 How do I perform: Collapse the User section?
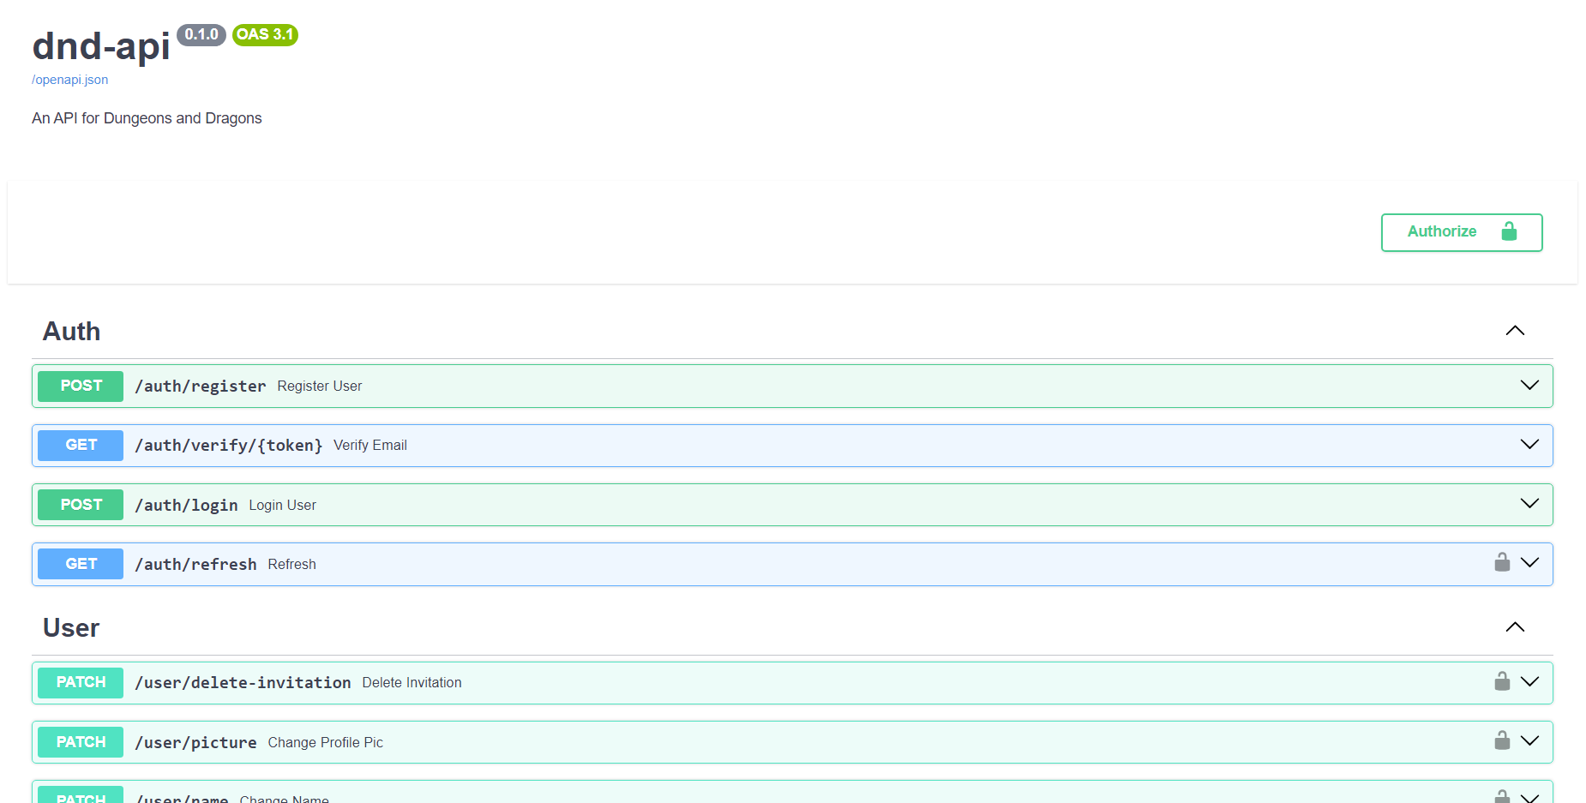[x=1515, y=626]
